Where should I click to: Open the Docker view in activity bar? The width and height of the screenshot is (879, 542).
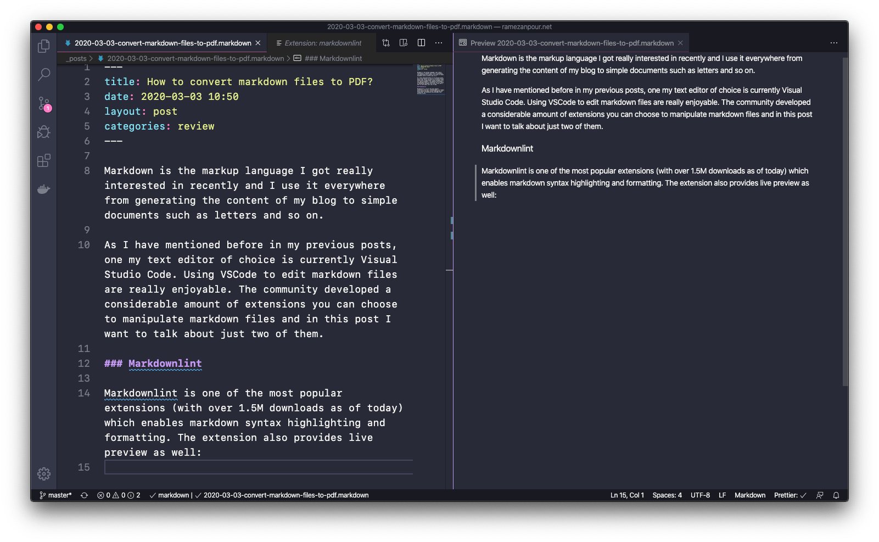coord(44,189)
